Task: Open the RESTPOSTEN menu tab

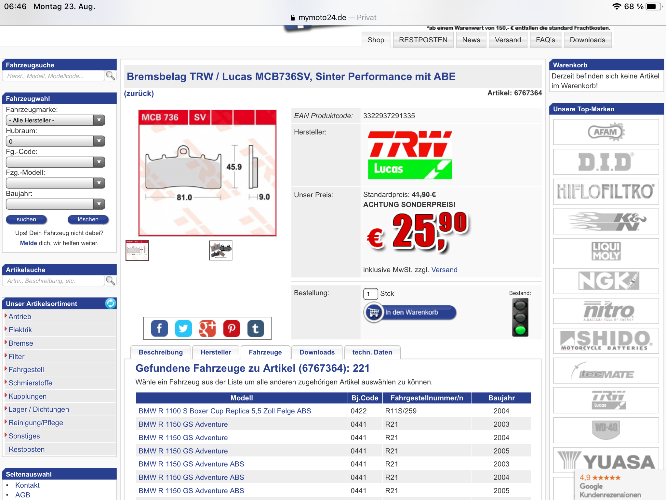Action: click(423, 40)
